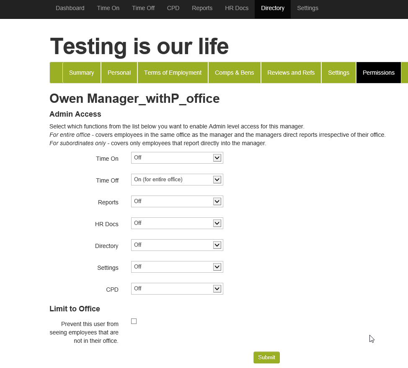Click the green Submit button
The width and height of the screenshot is (408, 368).
tap(266, 358)
